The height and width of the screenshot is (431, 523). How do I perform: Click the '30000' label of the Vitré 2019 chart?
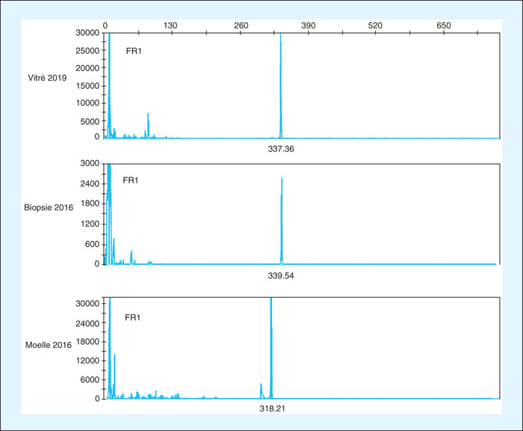[87, 33]
